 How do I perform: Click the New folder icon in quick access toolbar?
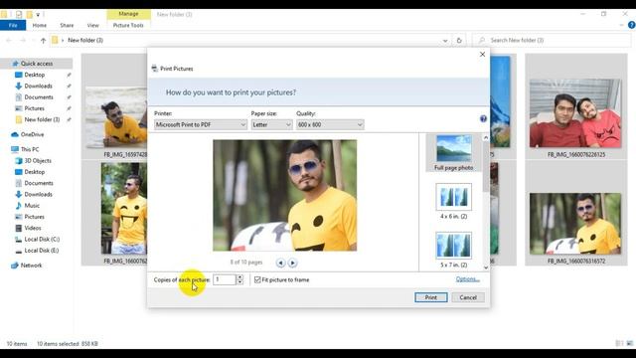pos(29,14)
